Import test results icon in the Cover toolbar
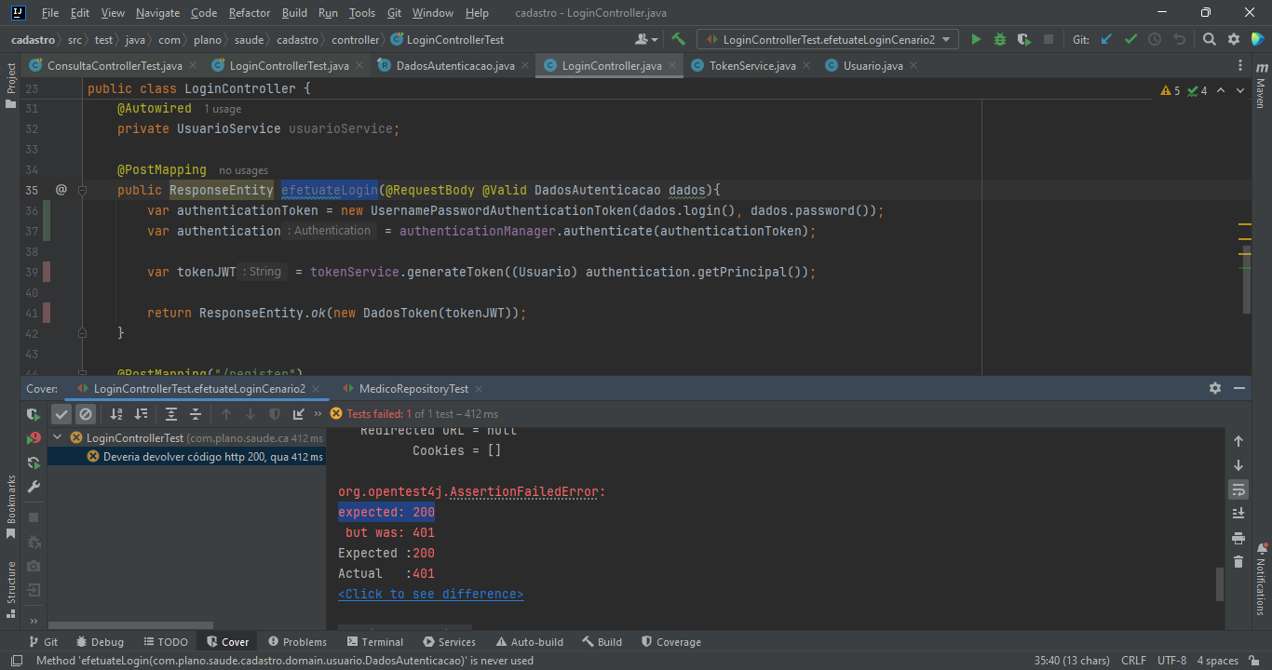 tap(299, 414)
